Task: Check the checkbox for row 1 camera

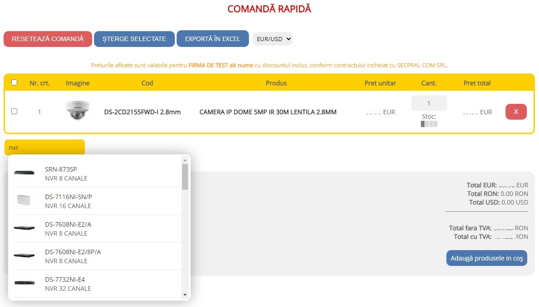Action: pos(14,112)
